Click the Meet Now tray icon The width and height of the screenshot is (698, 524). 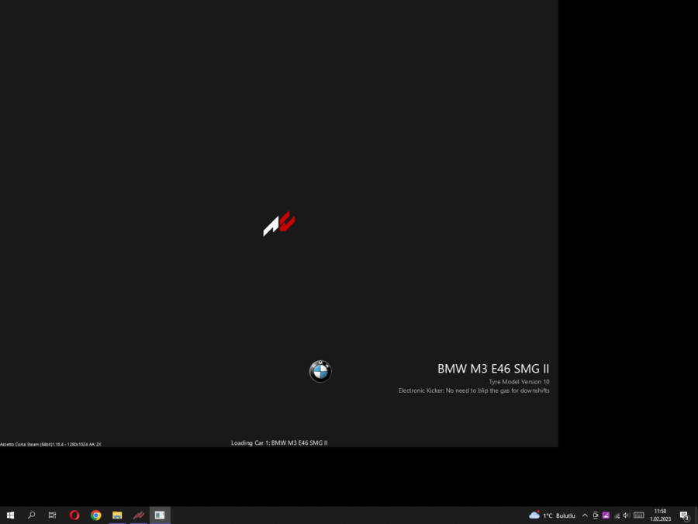tap(595, 515)
